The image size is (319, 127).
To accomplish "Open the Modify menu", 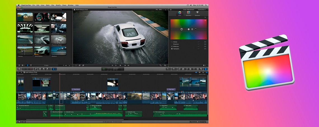I will (58, 5).
